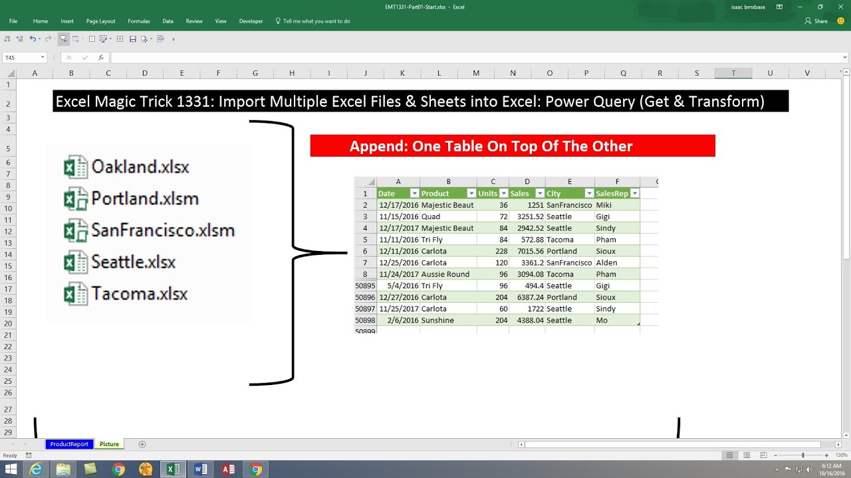This screenshot has width=851, height=478.
Task: Open the Review ribbon tab
Action: click(194, 21)
